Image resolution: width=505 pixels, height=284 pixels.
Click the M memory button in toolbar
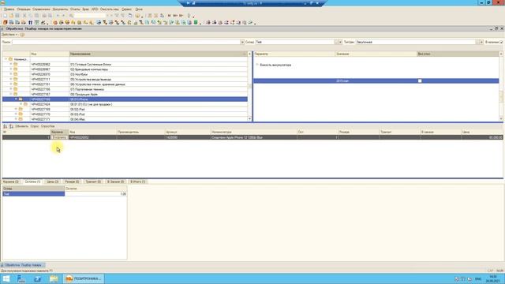(x=169, y=16)
